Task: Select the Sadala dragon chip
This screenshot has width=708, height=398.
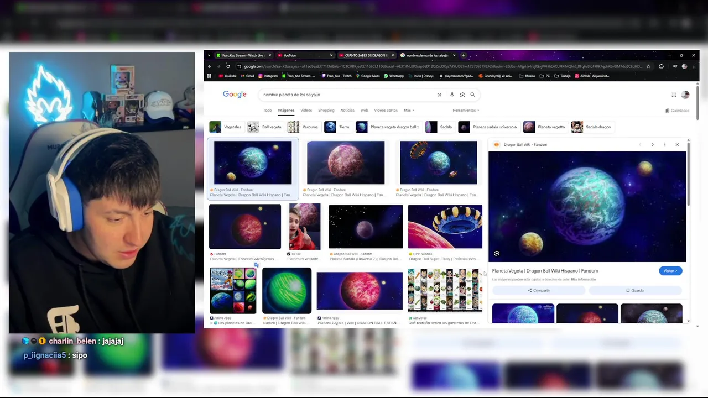Action: point(592,127)
